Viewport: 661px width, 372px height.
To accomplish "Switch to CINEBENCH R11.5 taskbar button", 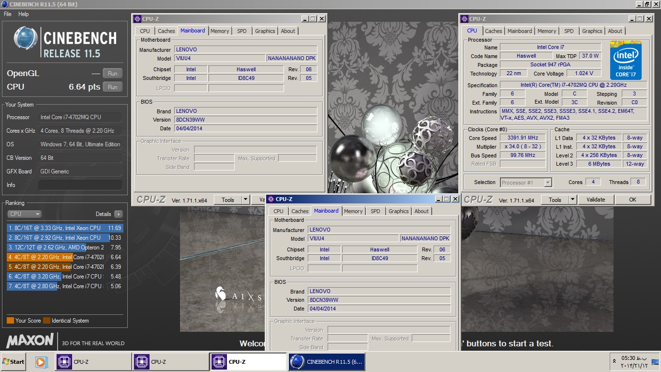I will [x=327, y=362].
